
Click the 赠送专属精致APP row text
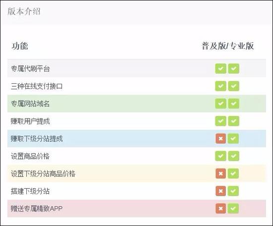click(x=37, y=209)
